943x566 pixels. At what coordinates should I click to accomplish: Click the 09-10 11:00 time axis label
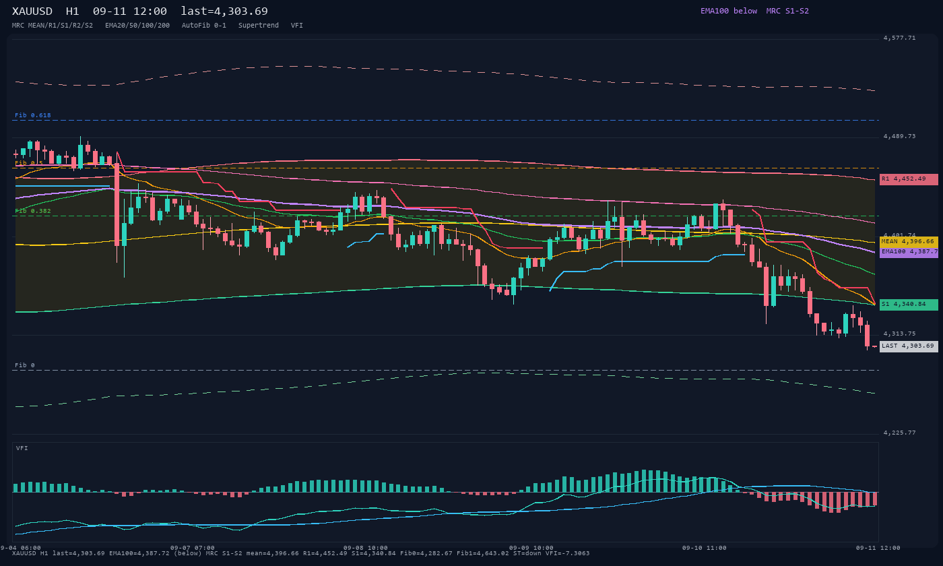(x=705, y=548)
